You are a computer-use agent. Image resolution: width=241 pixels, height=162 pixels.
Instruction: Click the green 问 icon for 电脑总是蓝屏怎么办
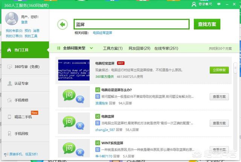coord(98,90)
